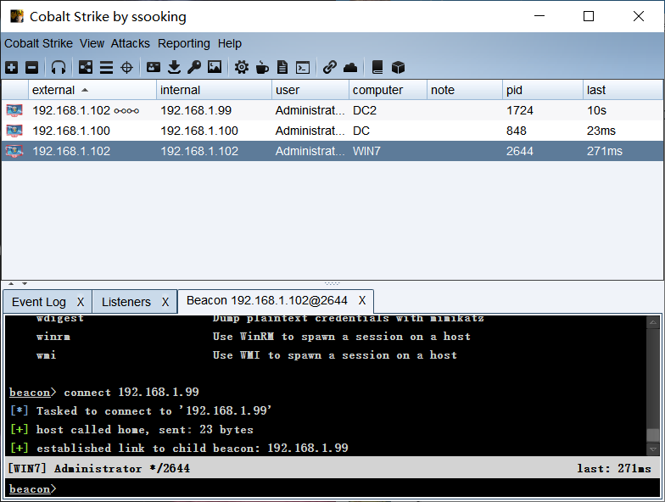The height and width of the screenshot is (502, 665).
Task: Click the console scrollbar down arrow
Action: click(653, 449)
